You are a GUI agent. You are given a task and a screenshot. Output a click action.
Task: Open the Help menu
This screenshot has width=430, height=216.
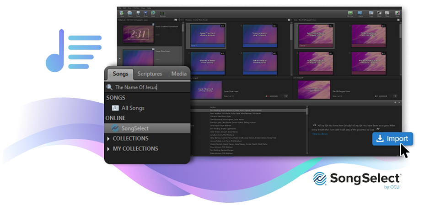[x=149, y=8]
